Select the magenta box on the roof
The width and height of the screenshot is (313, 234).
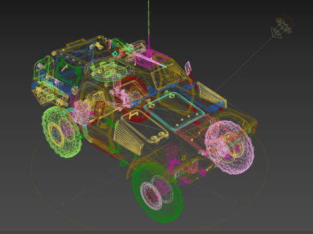pyautogui.click(x=151, y=57)
